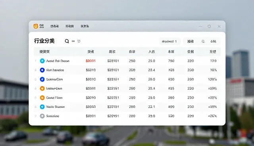Click the header above the percentage column
This screenshot has height=146, width=254.
(x=213, y=52)
